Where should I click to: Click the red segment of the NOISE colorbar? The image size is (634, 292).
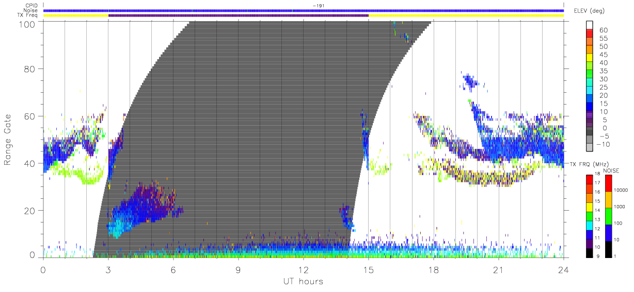(609, 183)
